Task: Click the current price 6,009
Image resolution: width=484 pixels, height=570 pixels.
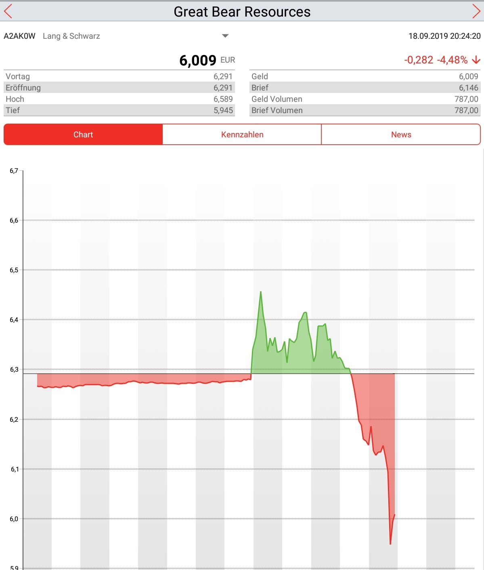Action: [198, 60]
